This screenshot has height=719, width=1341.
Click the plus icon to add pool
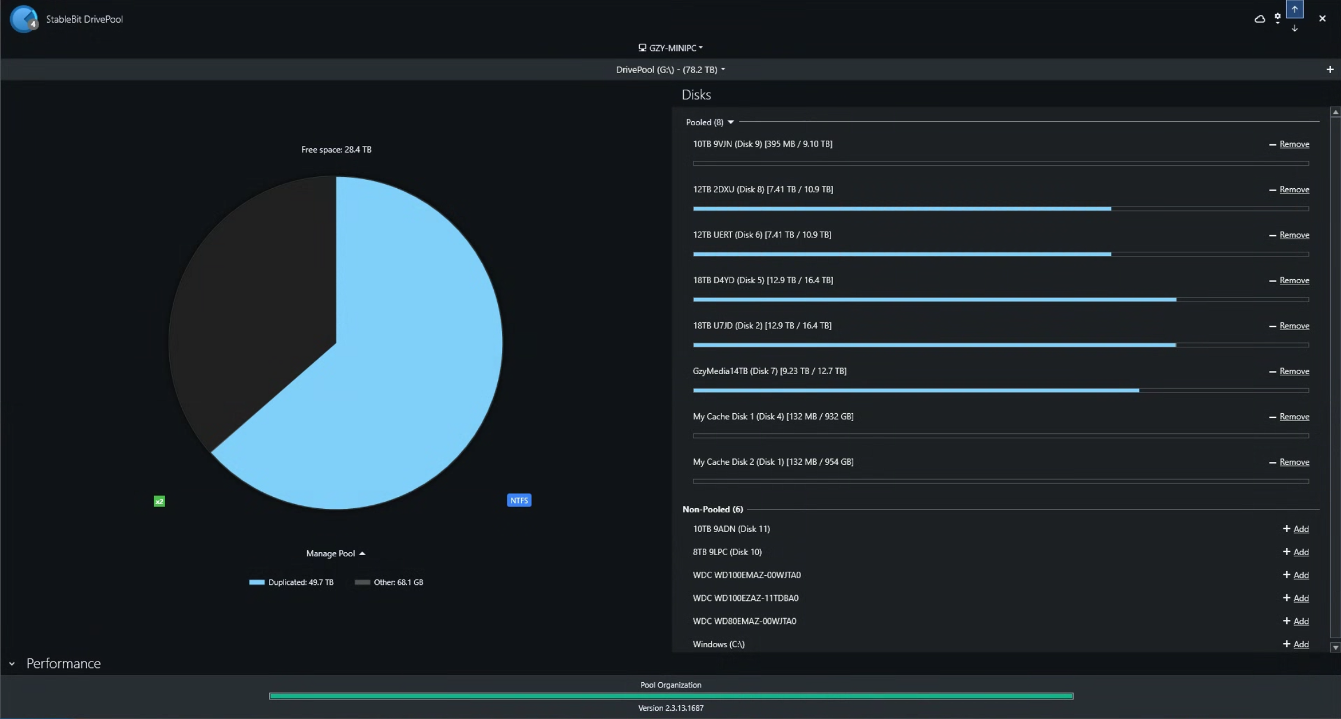(1330, 69)
